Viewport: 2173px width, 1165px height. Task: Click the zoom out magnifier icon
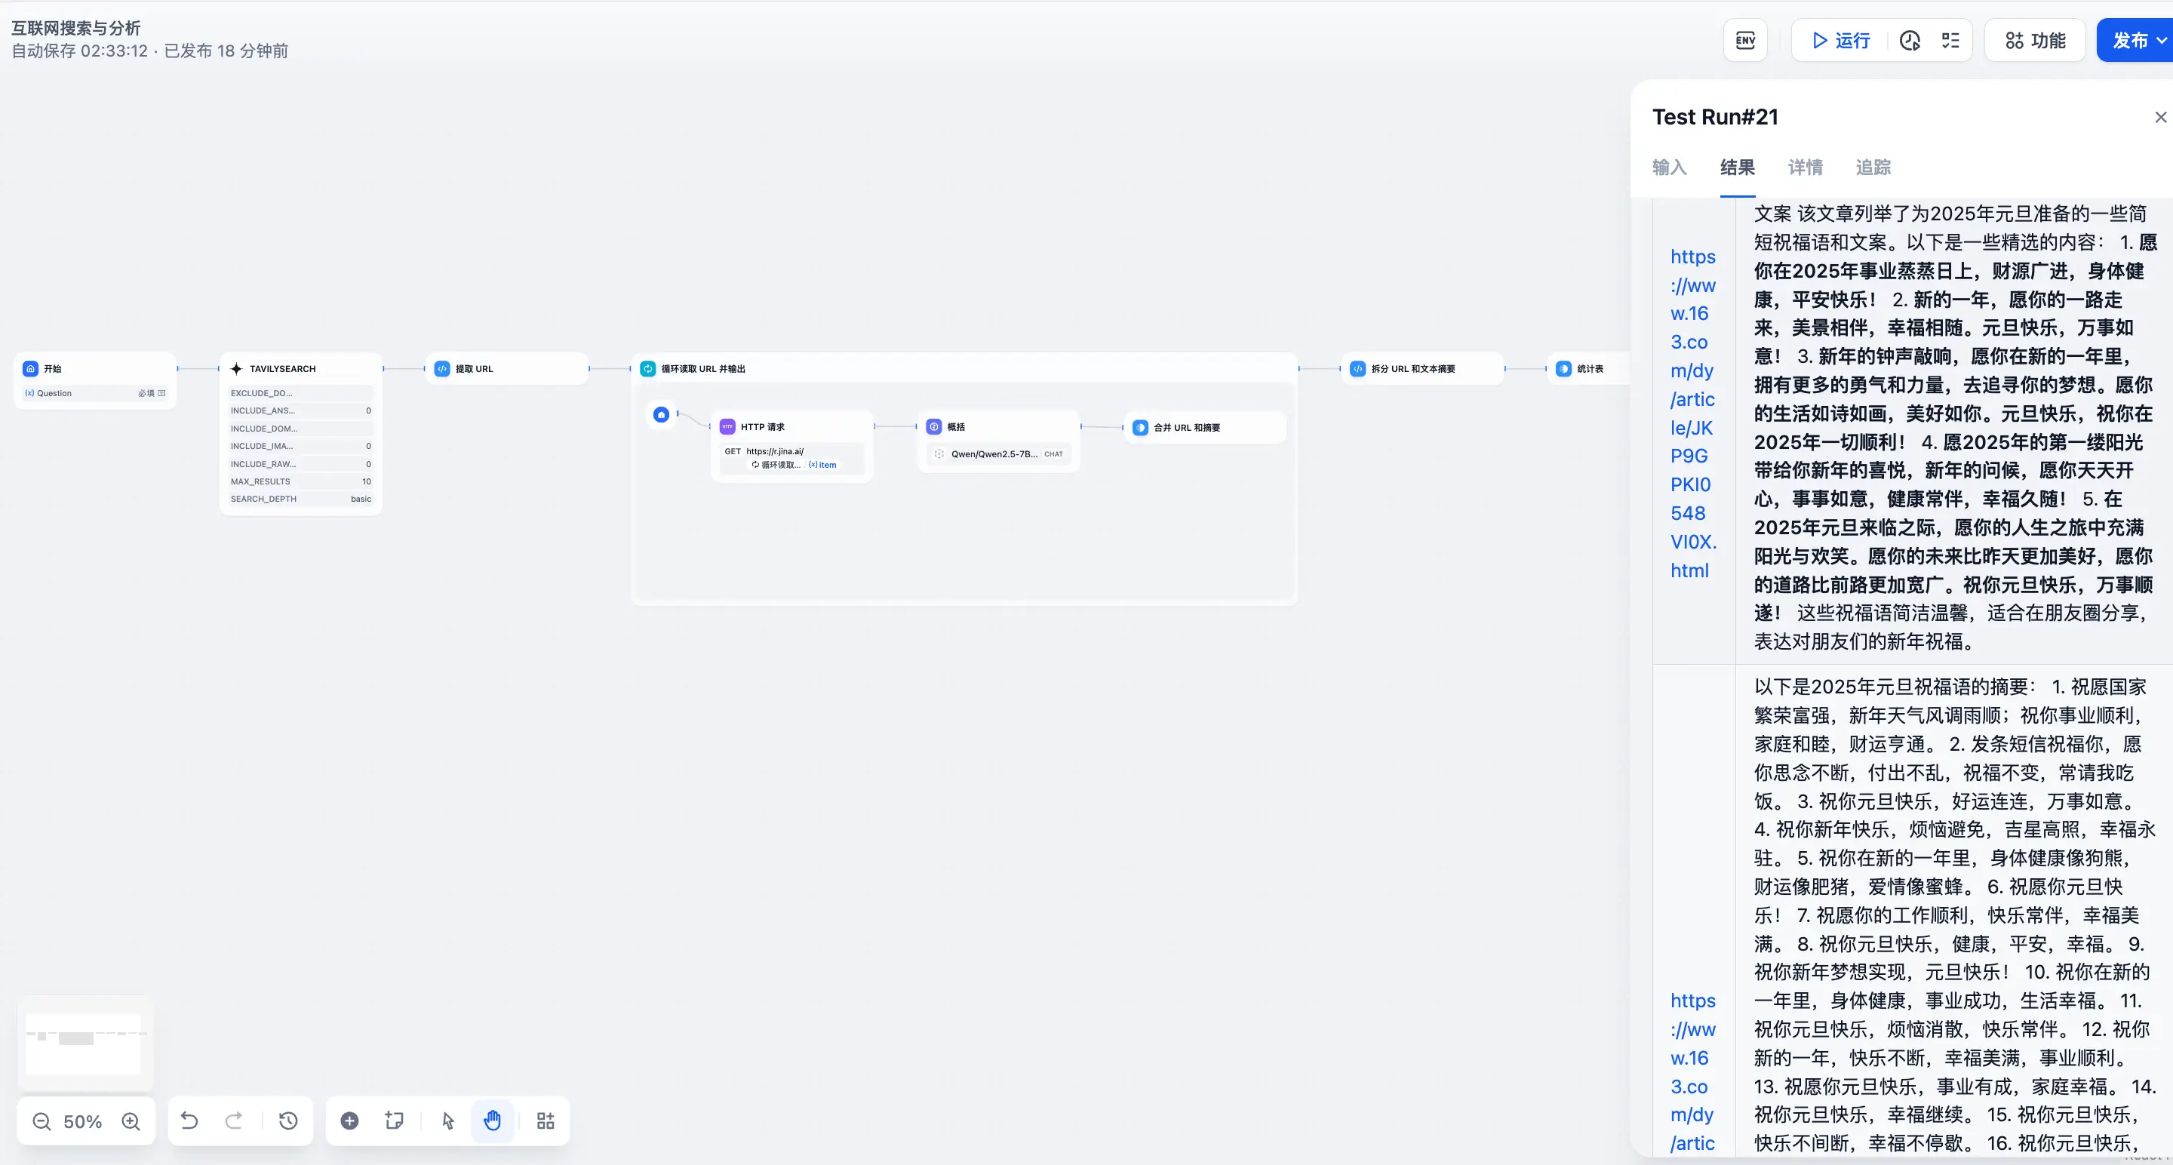(41, 1121)
